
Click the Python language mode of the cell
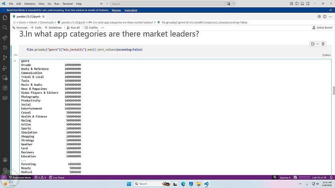pyautogui.click(x=326, y=55)
